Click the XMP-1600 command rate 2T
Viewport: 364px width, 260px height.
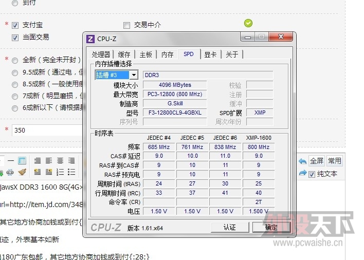[x=259, y=202]
